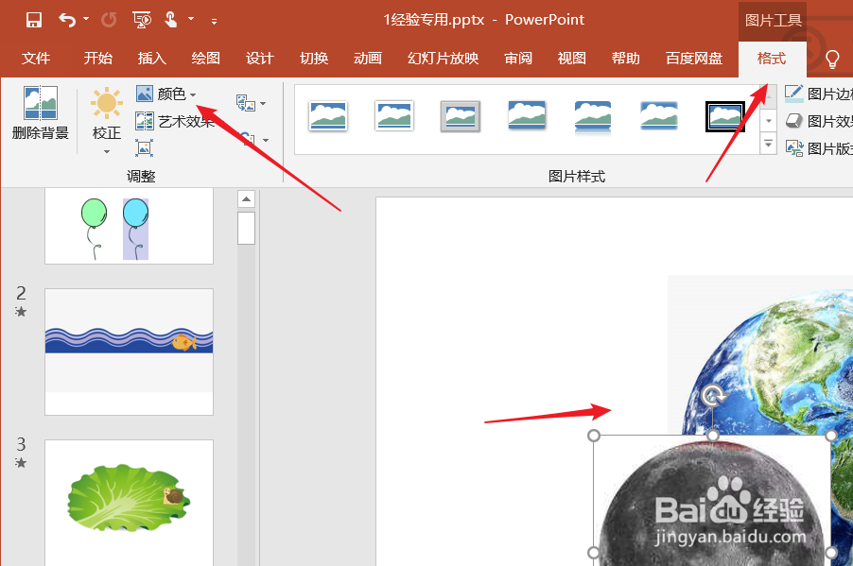Start slideshow from beginning icon
The height and width of the screenshot is (566, 853).
142,21
